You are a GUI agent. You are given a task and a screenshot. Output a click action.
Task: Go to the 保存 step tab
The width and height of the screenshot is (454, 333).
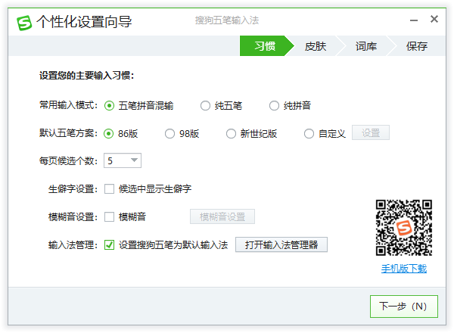pyautogui.click(x=417, y=47)
